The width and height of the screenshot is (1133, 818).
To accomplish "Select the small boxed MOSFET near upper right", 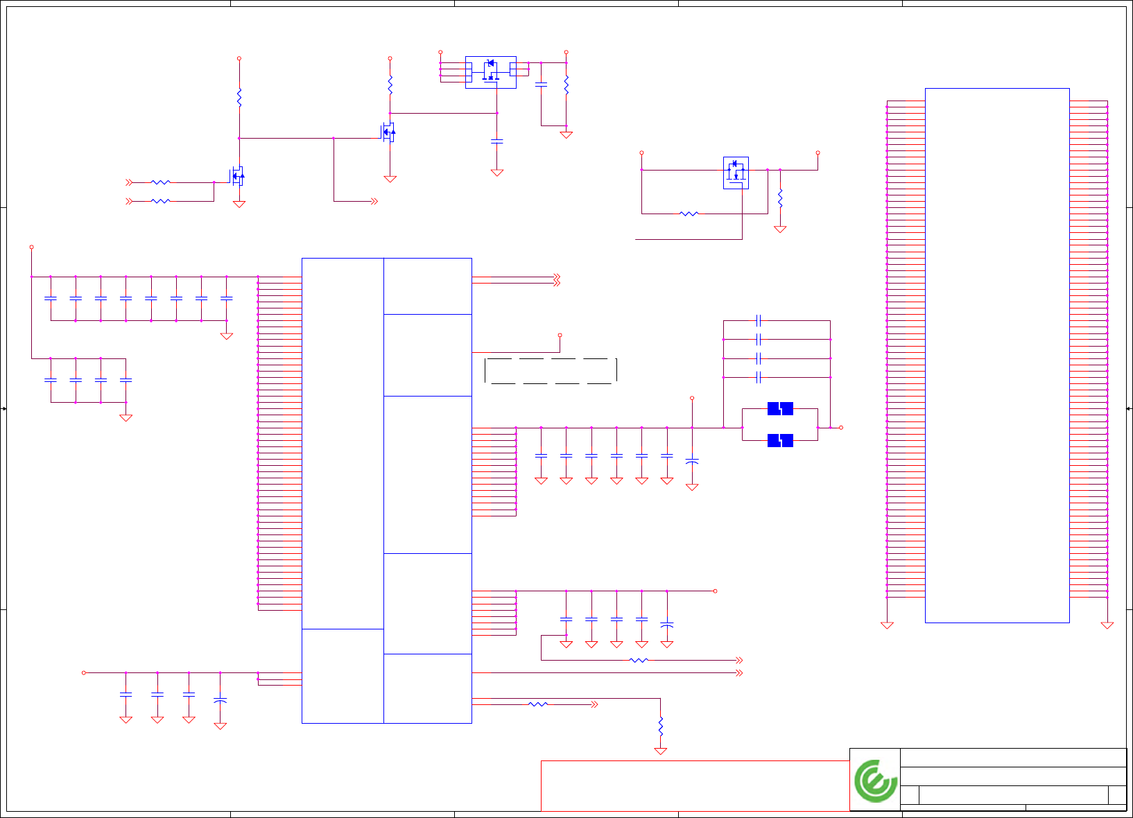I will (736, 173).
